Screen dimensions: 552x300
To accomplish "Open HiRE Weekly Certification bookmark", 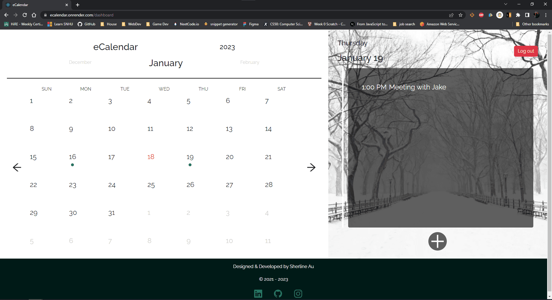I will [24, 24].
